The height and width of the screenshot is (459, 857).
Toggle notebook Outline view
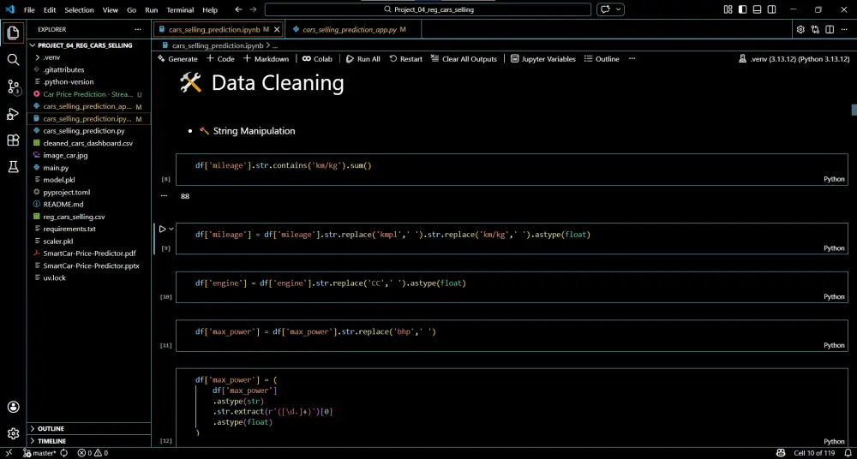pos(602,59)
